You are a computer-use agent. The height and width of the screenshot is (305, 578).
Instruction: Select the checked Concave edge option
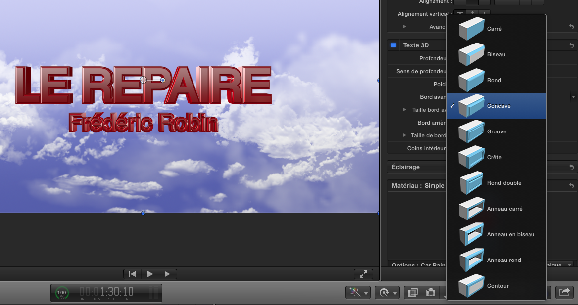tap(496, 106)
